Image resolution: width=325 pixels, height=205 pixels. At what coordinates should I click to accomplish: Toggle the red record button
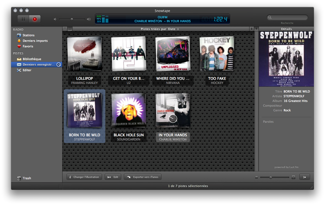point(35,19)
